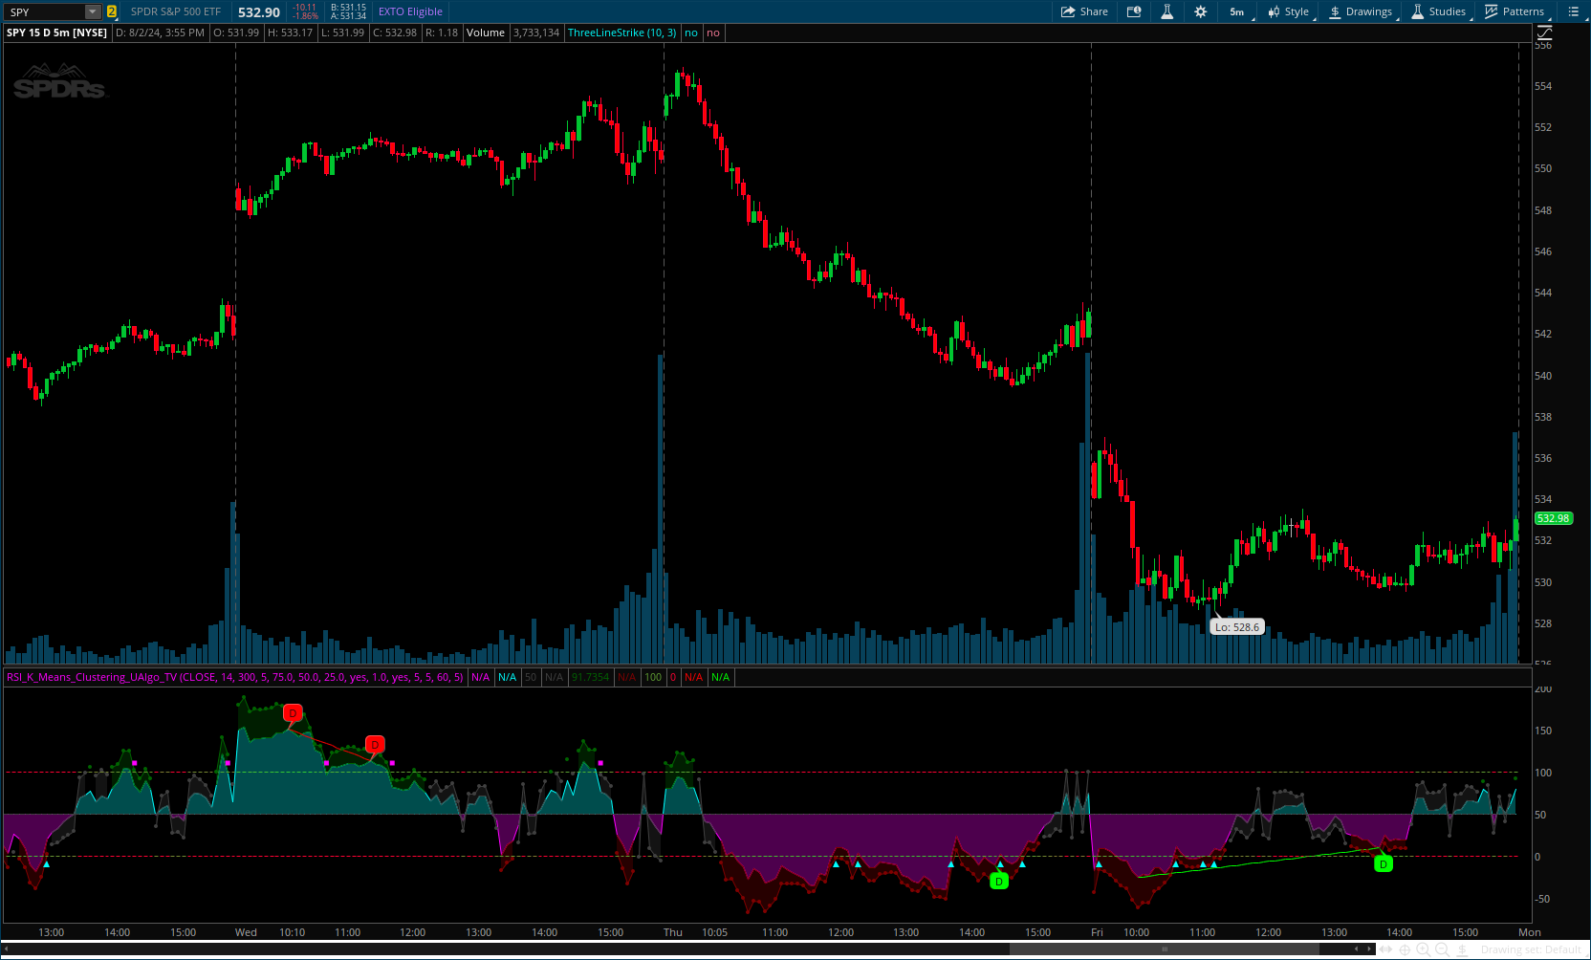The height and width of the screenshot is (960, 1591).
Task: Click the price axis scale icon at top right
Action: pos(1544,33)
